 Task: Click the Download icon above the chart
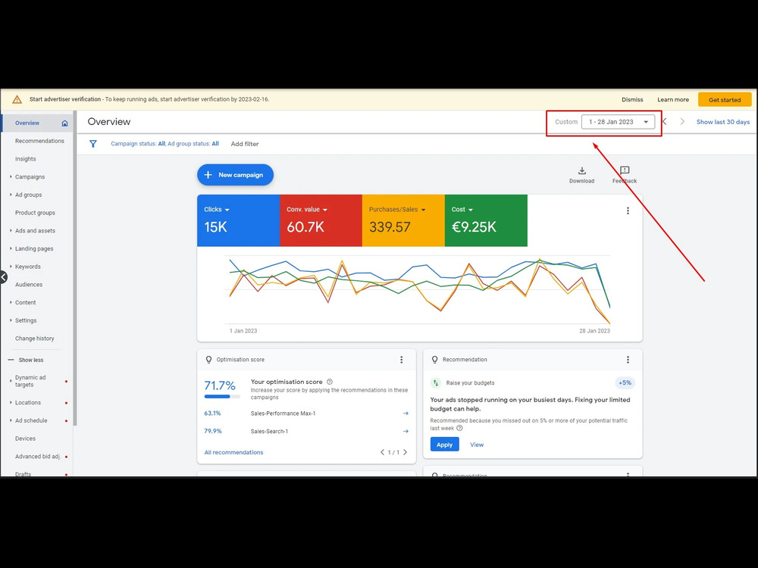(581, 170)
